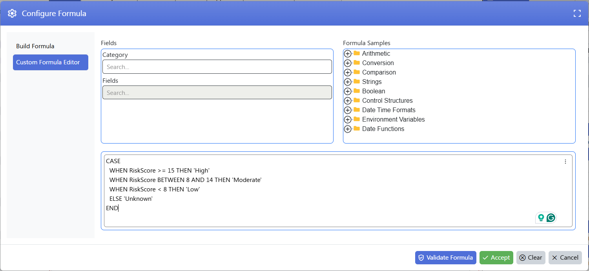Screen dimensions: 589x271
Task: Click the line with THEN 'Moderate'
Action: (185, 180)
